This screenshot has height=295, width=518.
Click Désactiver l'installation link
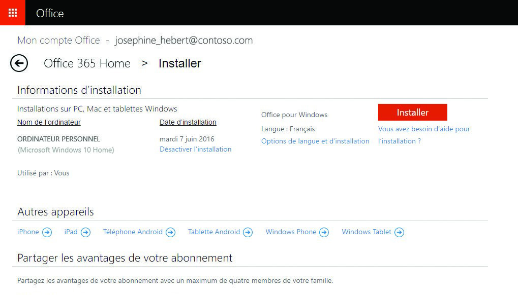tap(196, 149)
